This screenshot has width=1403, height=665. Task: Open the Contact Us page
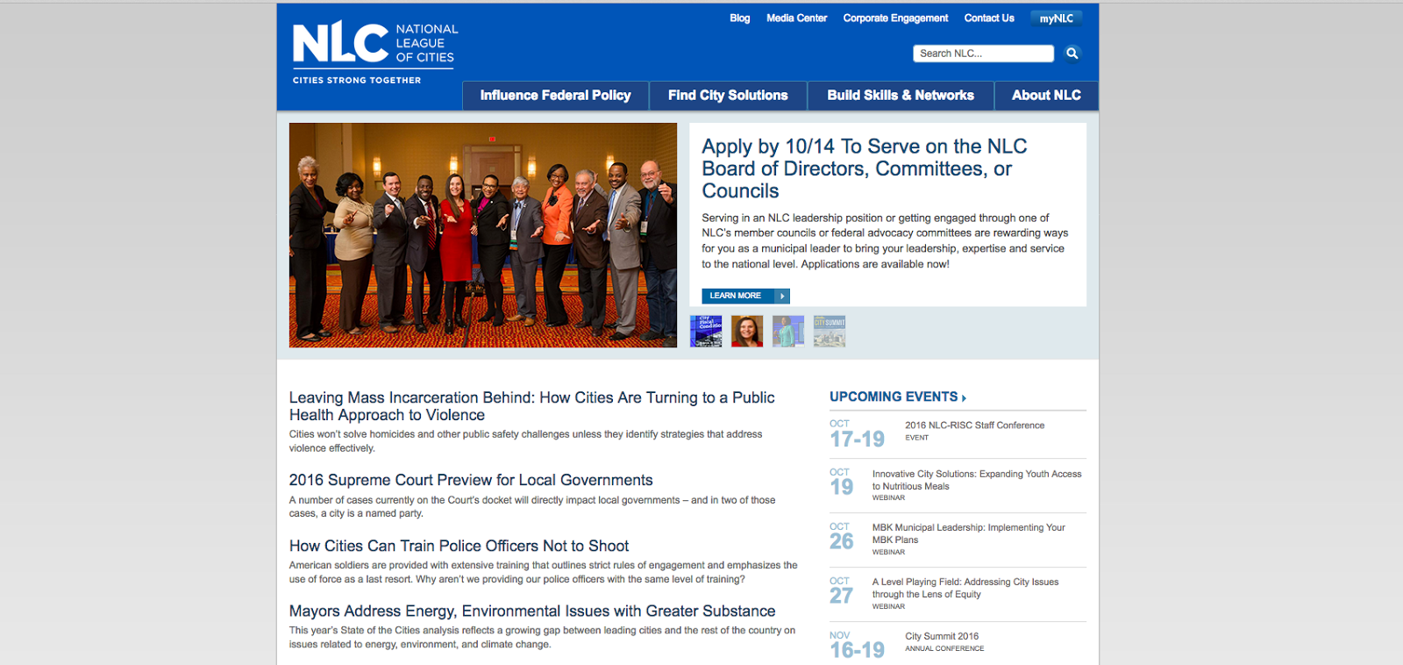[989, 18]
